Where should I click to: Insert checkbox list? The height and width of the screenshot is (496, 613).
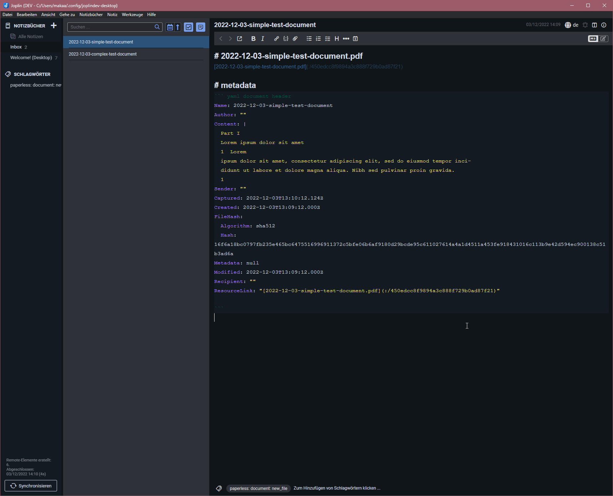point(328,38)
